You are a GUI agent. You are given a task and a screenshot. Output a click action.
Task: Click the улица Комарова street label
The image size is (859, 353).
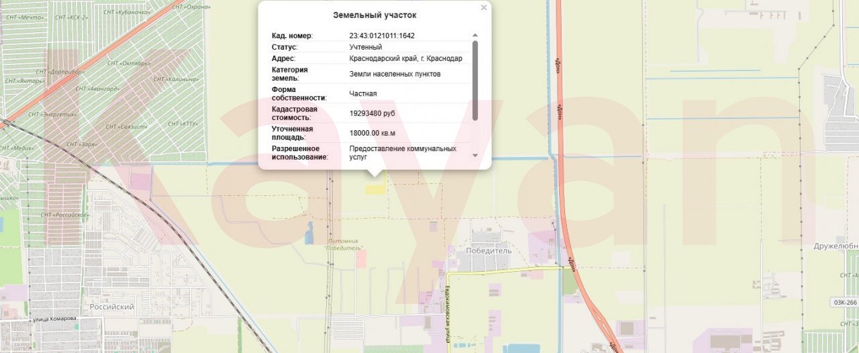point(54,319)
